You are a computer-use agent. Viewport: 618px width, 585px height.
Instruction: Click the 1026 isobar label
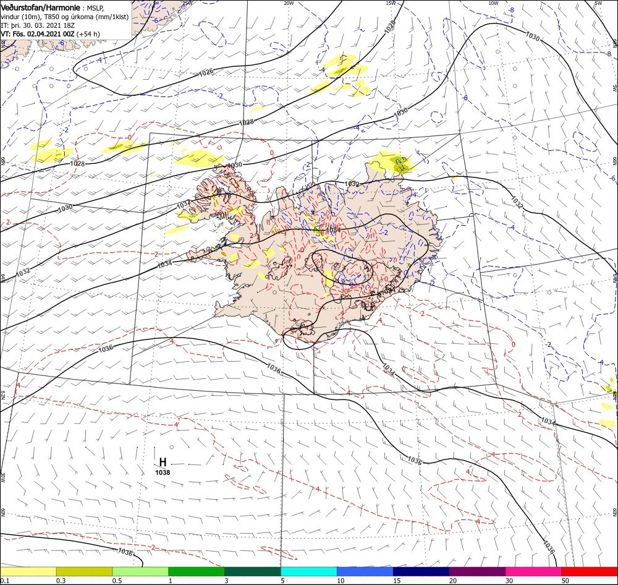coord(206,72)
